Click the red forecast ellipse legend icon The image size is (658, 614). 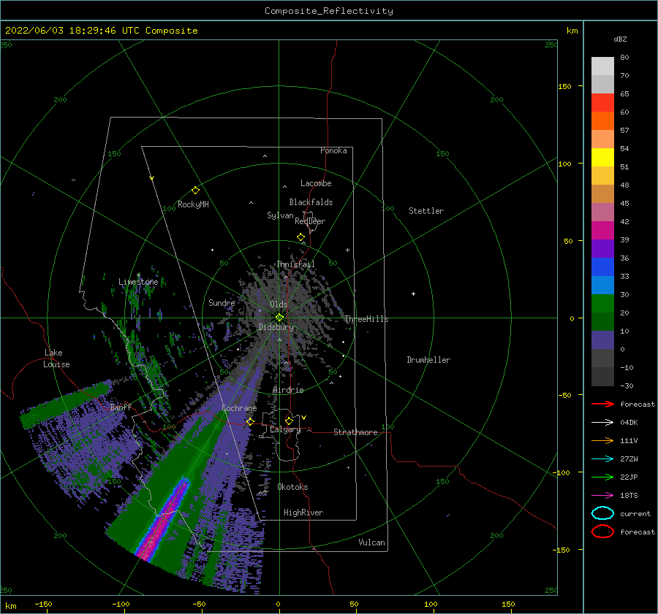click(x=602, y=532)
